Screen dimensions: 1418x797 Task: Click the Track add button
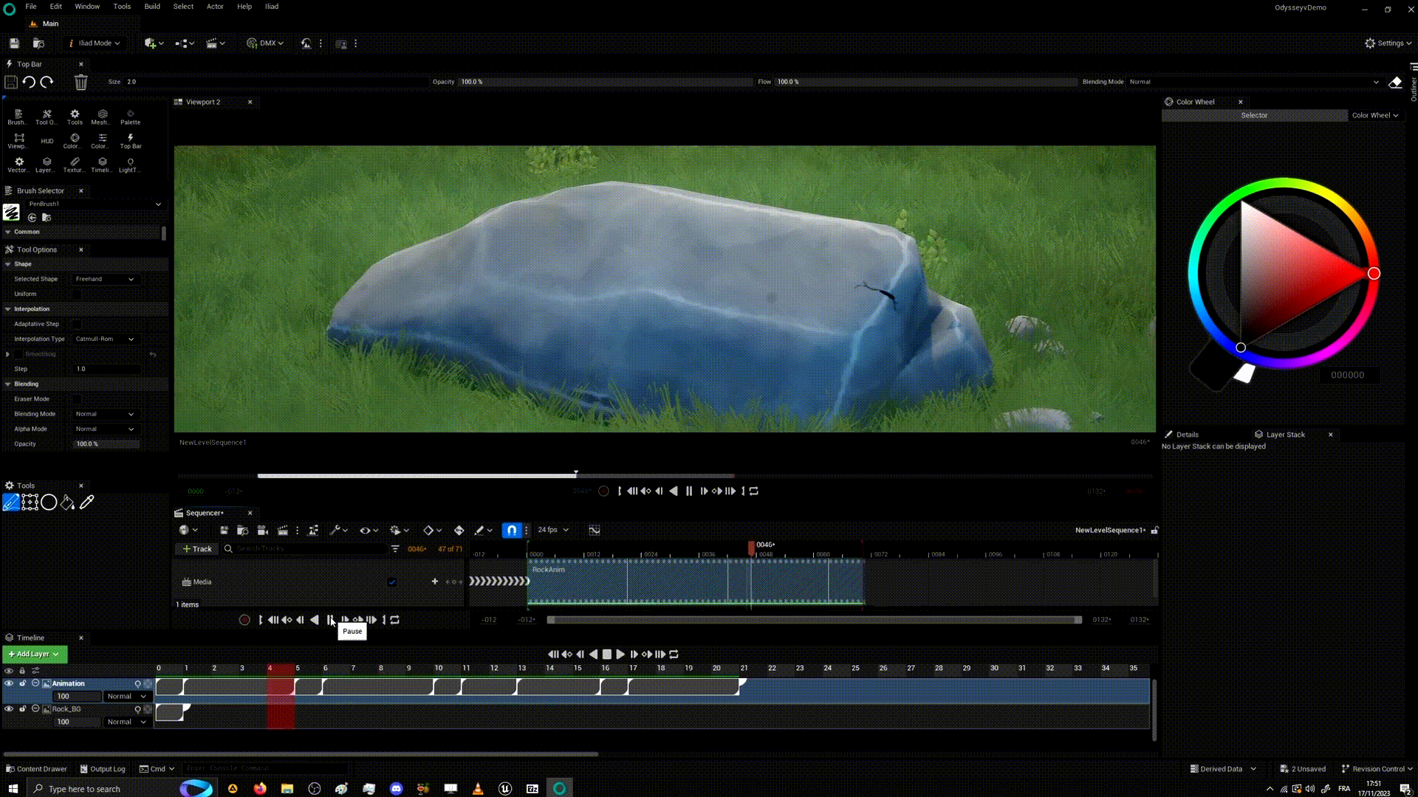[x=196, y=549]
